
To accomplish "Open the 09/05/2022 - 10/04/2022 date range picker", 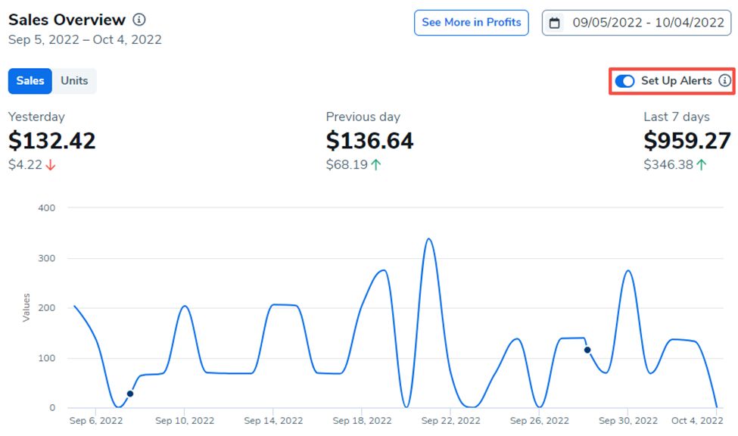I will [648, 23].
